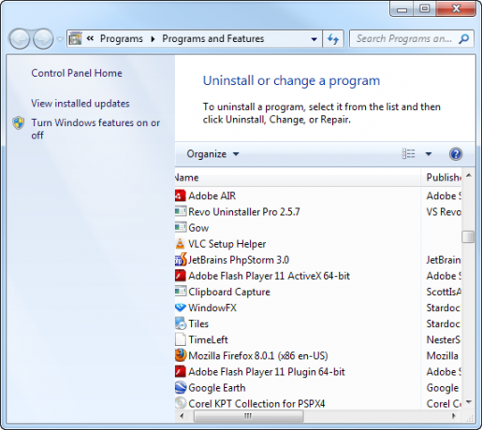
Task: Open Control Panel Home link
Action: 77,73
